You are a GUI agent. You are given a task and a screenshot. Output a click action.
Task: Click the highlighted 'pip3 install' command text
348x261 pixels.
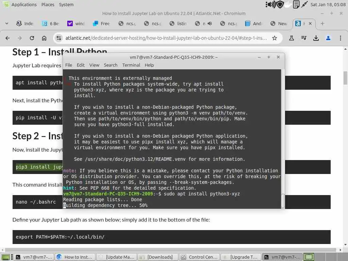[x=39, y=167]
